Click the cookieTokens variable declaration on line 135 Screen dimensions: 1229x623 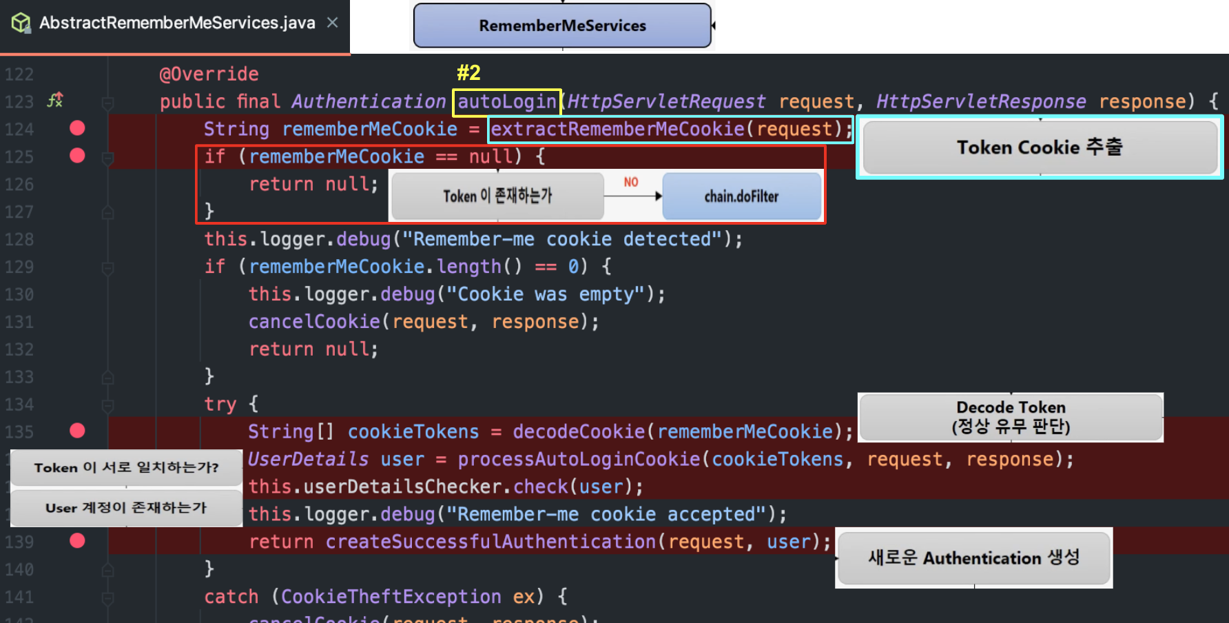tap(413, 432)
